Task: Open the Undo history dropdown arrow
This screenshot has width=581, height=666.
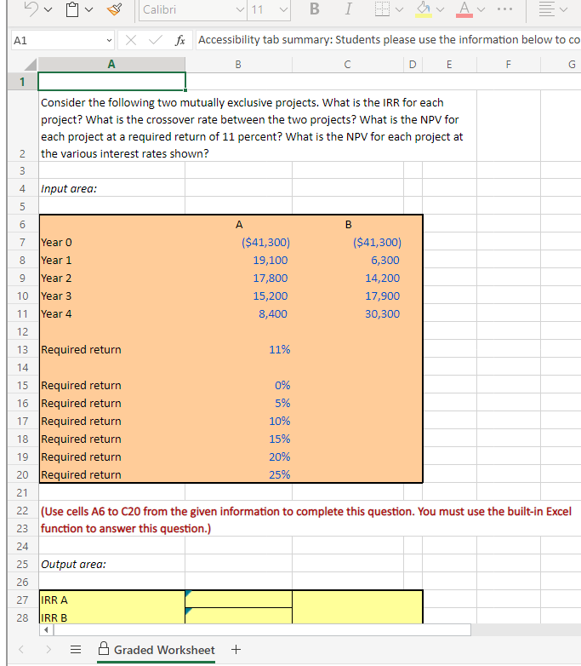Action: click(x=48, y=9)
